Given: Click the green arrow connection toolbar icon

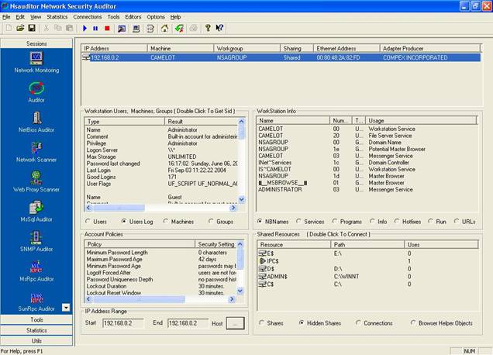Looking at the screenshot, I should (x=180, y=29).
